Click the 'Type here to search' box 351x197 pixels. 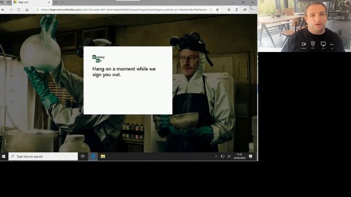(43, 157)
